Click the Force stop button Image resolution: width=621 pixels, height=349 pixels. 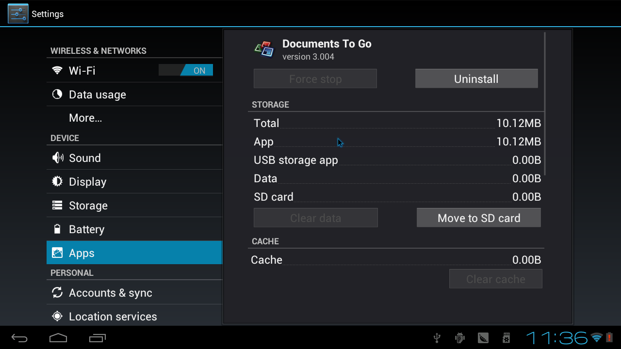pyautogui.click(x=315, y=79)
